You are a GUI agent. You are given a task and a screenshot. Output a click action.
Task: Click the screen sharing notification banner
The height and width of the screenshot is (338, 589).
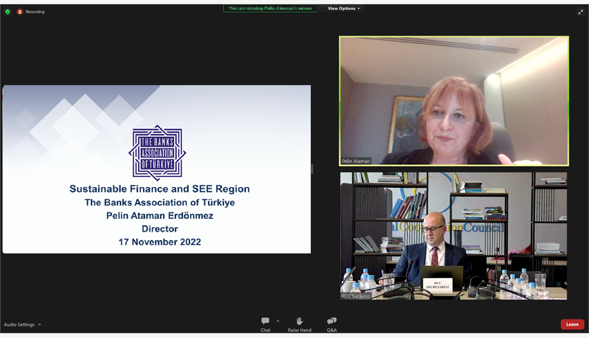pos(270,8)
